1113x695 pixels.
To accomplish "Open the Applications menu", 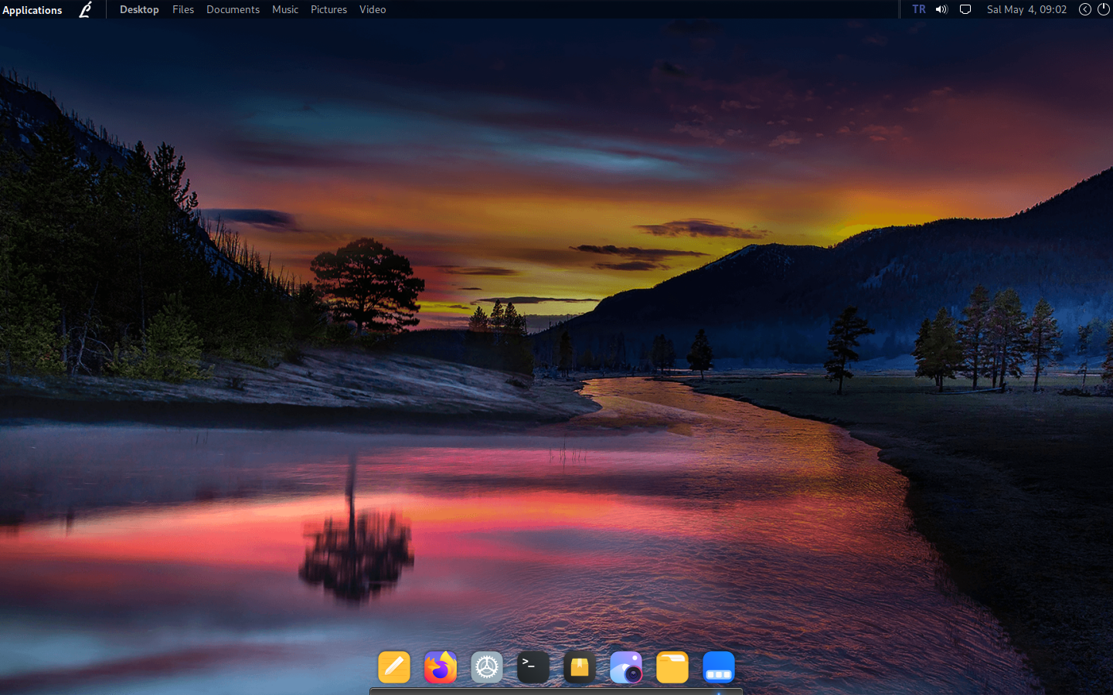I will point(32,10).
